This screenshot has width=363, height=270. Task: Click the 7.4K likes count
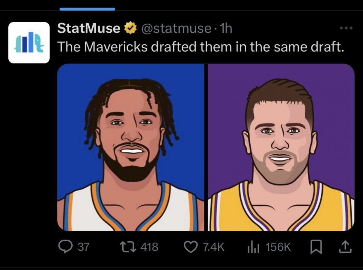(213, 247)
